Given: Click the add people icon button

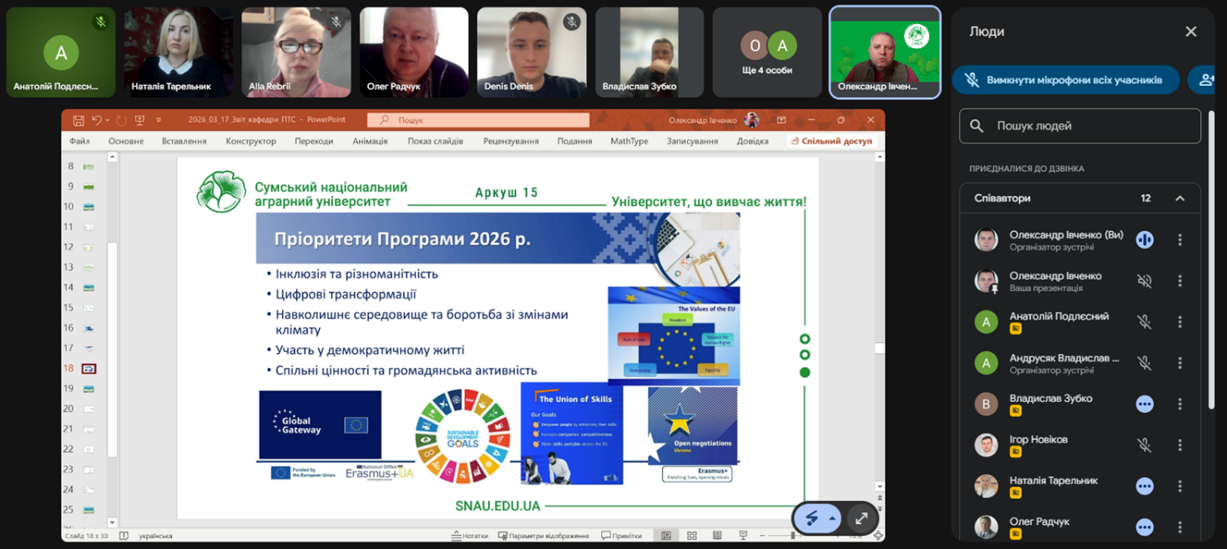Looking at the screenshot, I should pos(1205,80).
